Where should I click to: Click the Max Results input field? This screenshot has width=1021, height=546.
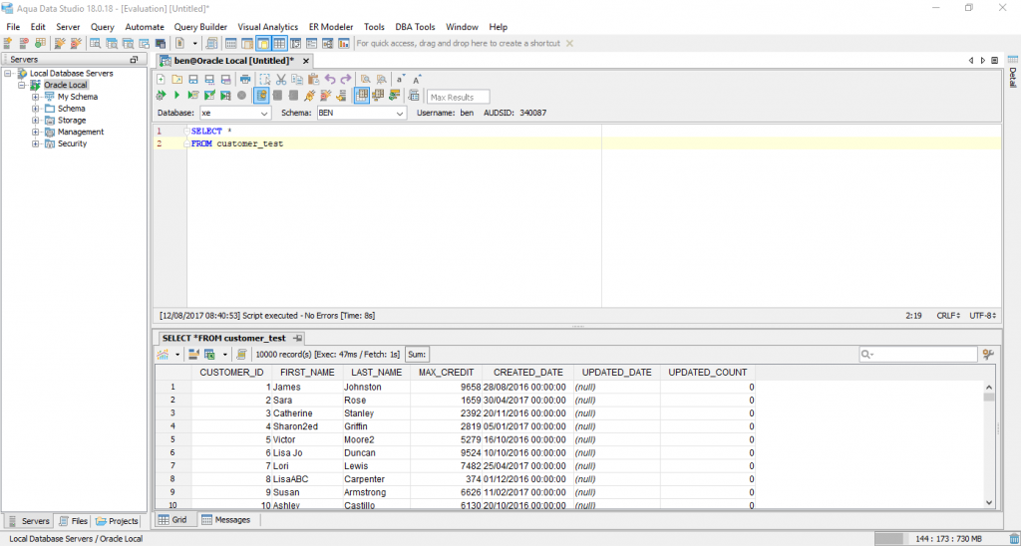tap(459, 97)
